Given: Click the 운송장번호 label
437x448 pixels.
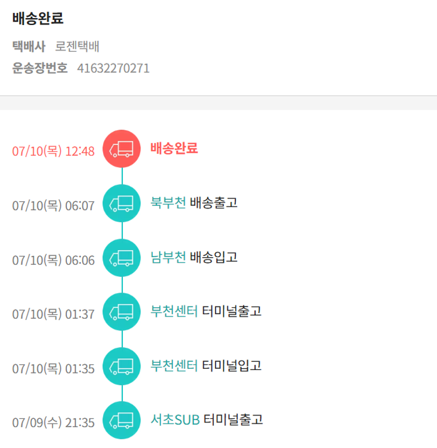Looking at the screenshot, I should point(40,69).
